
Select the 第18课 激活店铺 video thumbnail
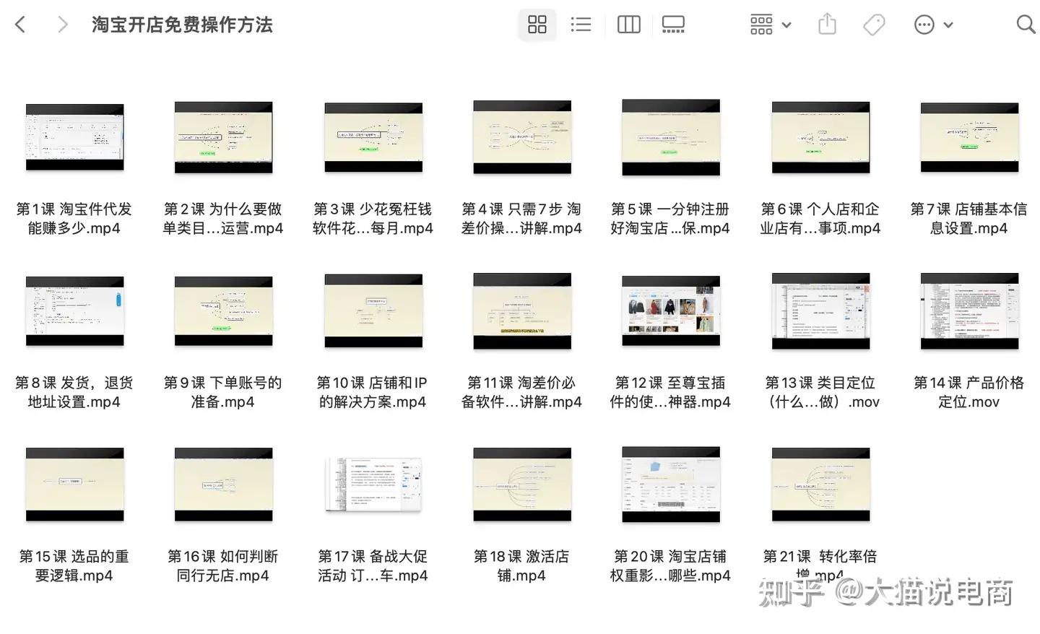(x=522, y=485)
